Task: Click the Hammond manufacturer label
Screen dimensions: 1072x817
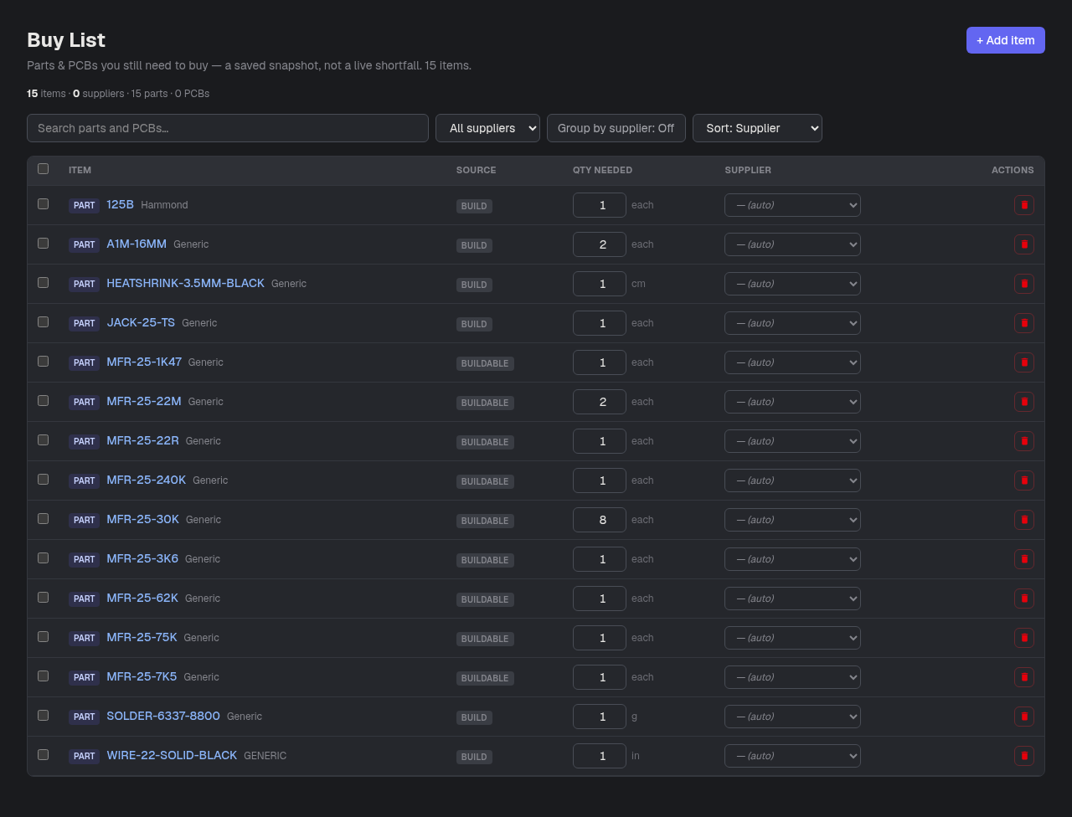Action: click(x=164, y=205)
